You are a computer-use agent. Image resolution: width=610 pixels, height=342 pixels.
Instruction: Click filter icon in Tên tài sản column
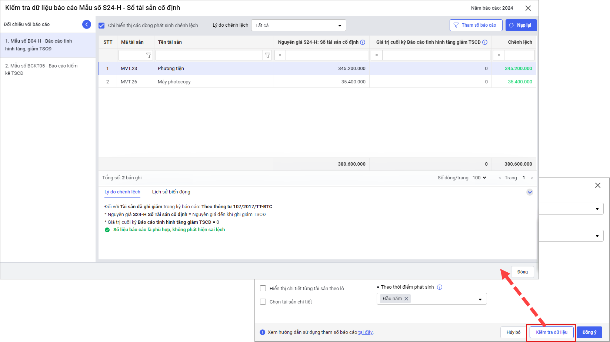267,55
